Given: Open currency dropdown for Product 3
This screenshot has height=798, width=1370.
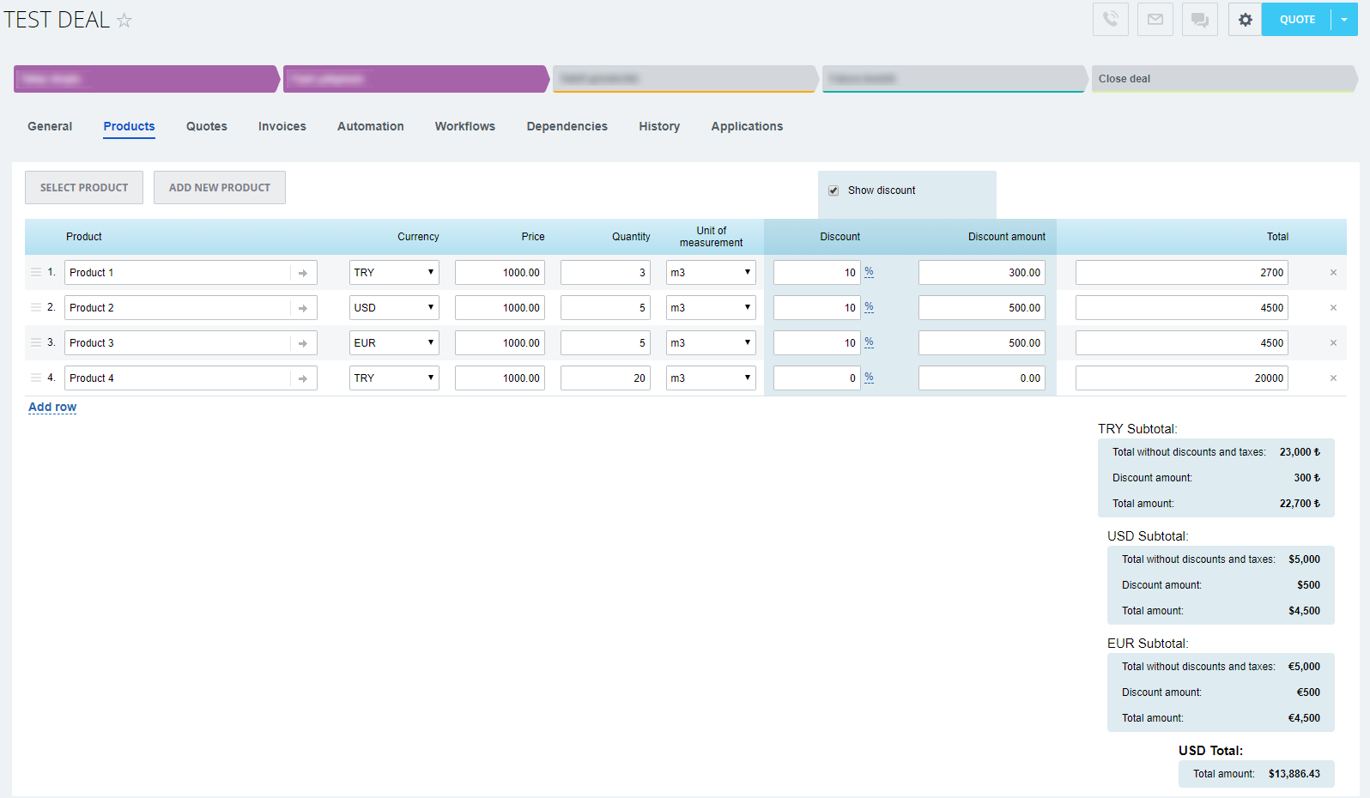Looking at the screenshot, I should (x=394, y=342).
